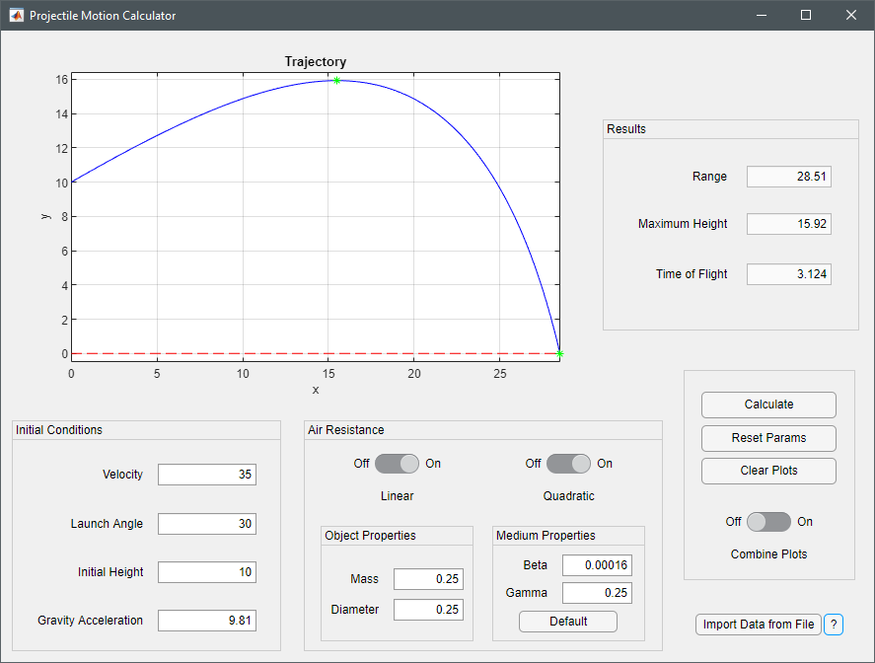Maximize the Projectile Motion Calculator window
Screen dimensions: 875x663
806,15
